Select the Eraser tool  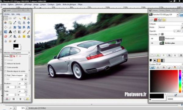point(5,36)
